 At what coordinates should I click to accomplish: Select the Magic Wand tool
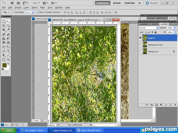pos(8,26)
